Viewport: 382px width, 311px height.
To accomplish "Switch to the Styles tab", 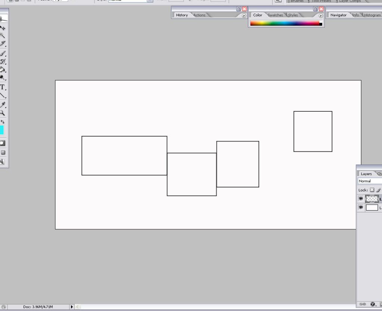I will tap(293, 15).
